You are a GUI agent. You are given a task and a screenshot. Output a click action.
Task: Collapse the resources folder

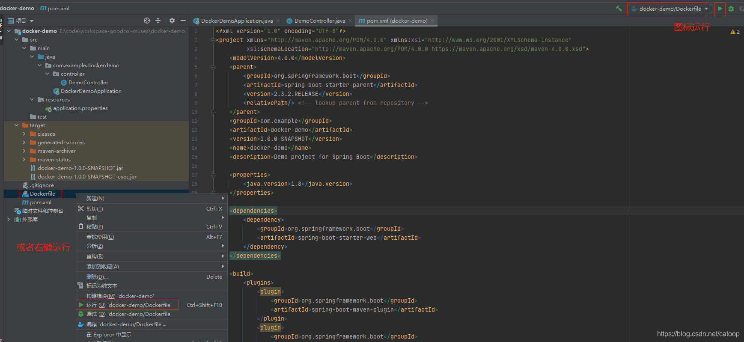(x=32, y=99)
